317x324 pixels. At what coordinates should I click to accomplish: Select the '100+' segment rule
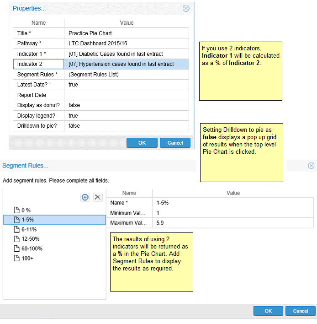pos(27,258)
